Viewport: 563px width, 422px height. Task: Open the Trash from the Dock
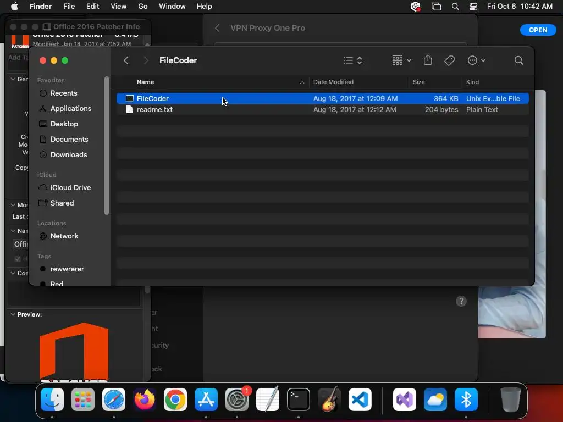(511, 399)
